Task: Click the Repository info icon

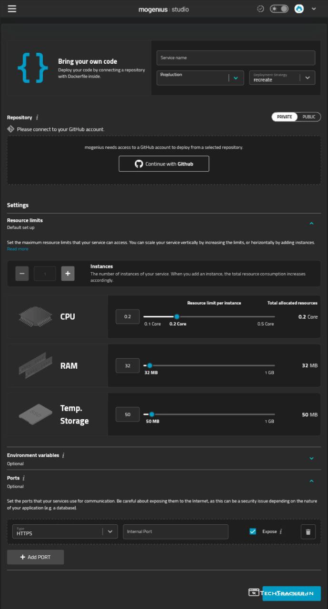Action: (x=38, y=118)
